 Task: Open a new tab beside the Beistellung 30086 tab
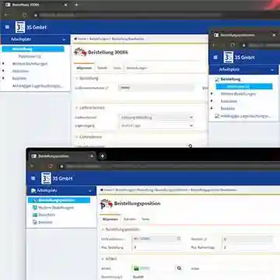pos(76,5)
